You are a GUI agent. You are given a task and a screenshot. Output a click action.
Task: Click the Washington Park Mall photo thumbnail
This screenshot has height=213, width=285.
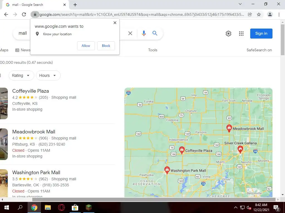4,183
